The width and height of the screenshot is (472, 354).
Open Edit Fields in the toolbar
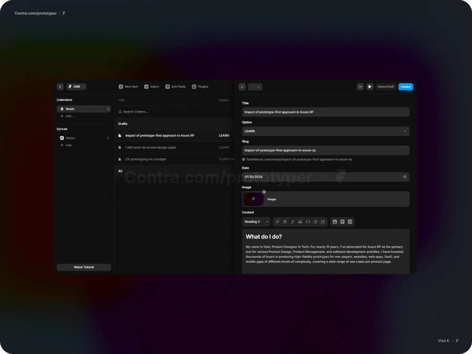coord(176,87)
